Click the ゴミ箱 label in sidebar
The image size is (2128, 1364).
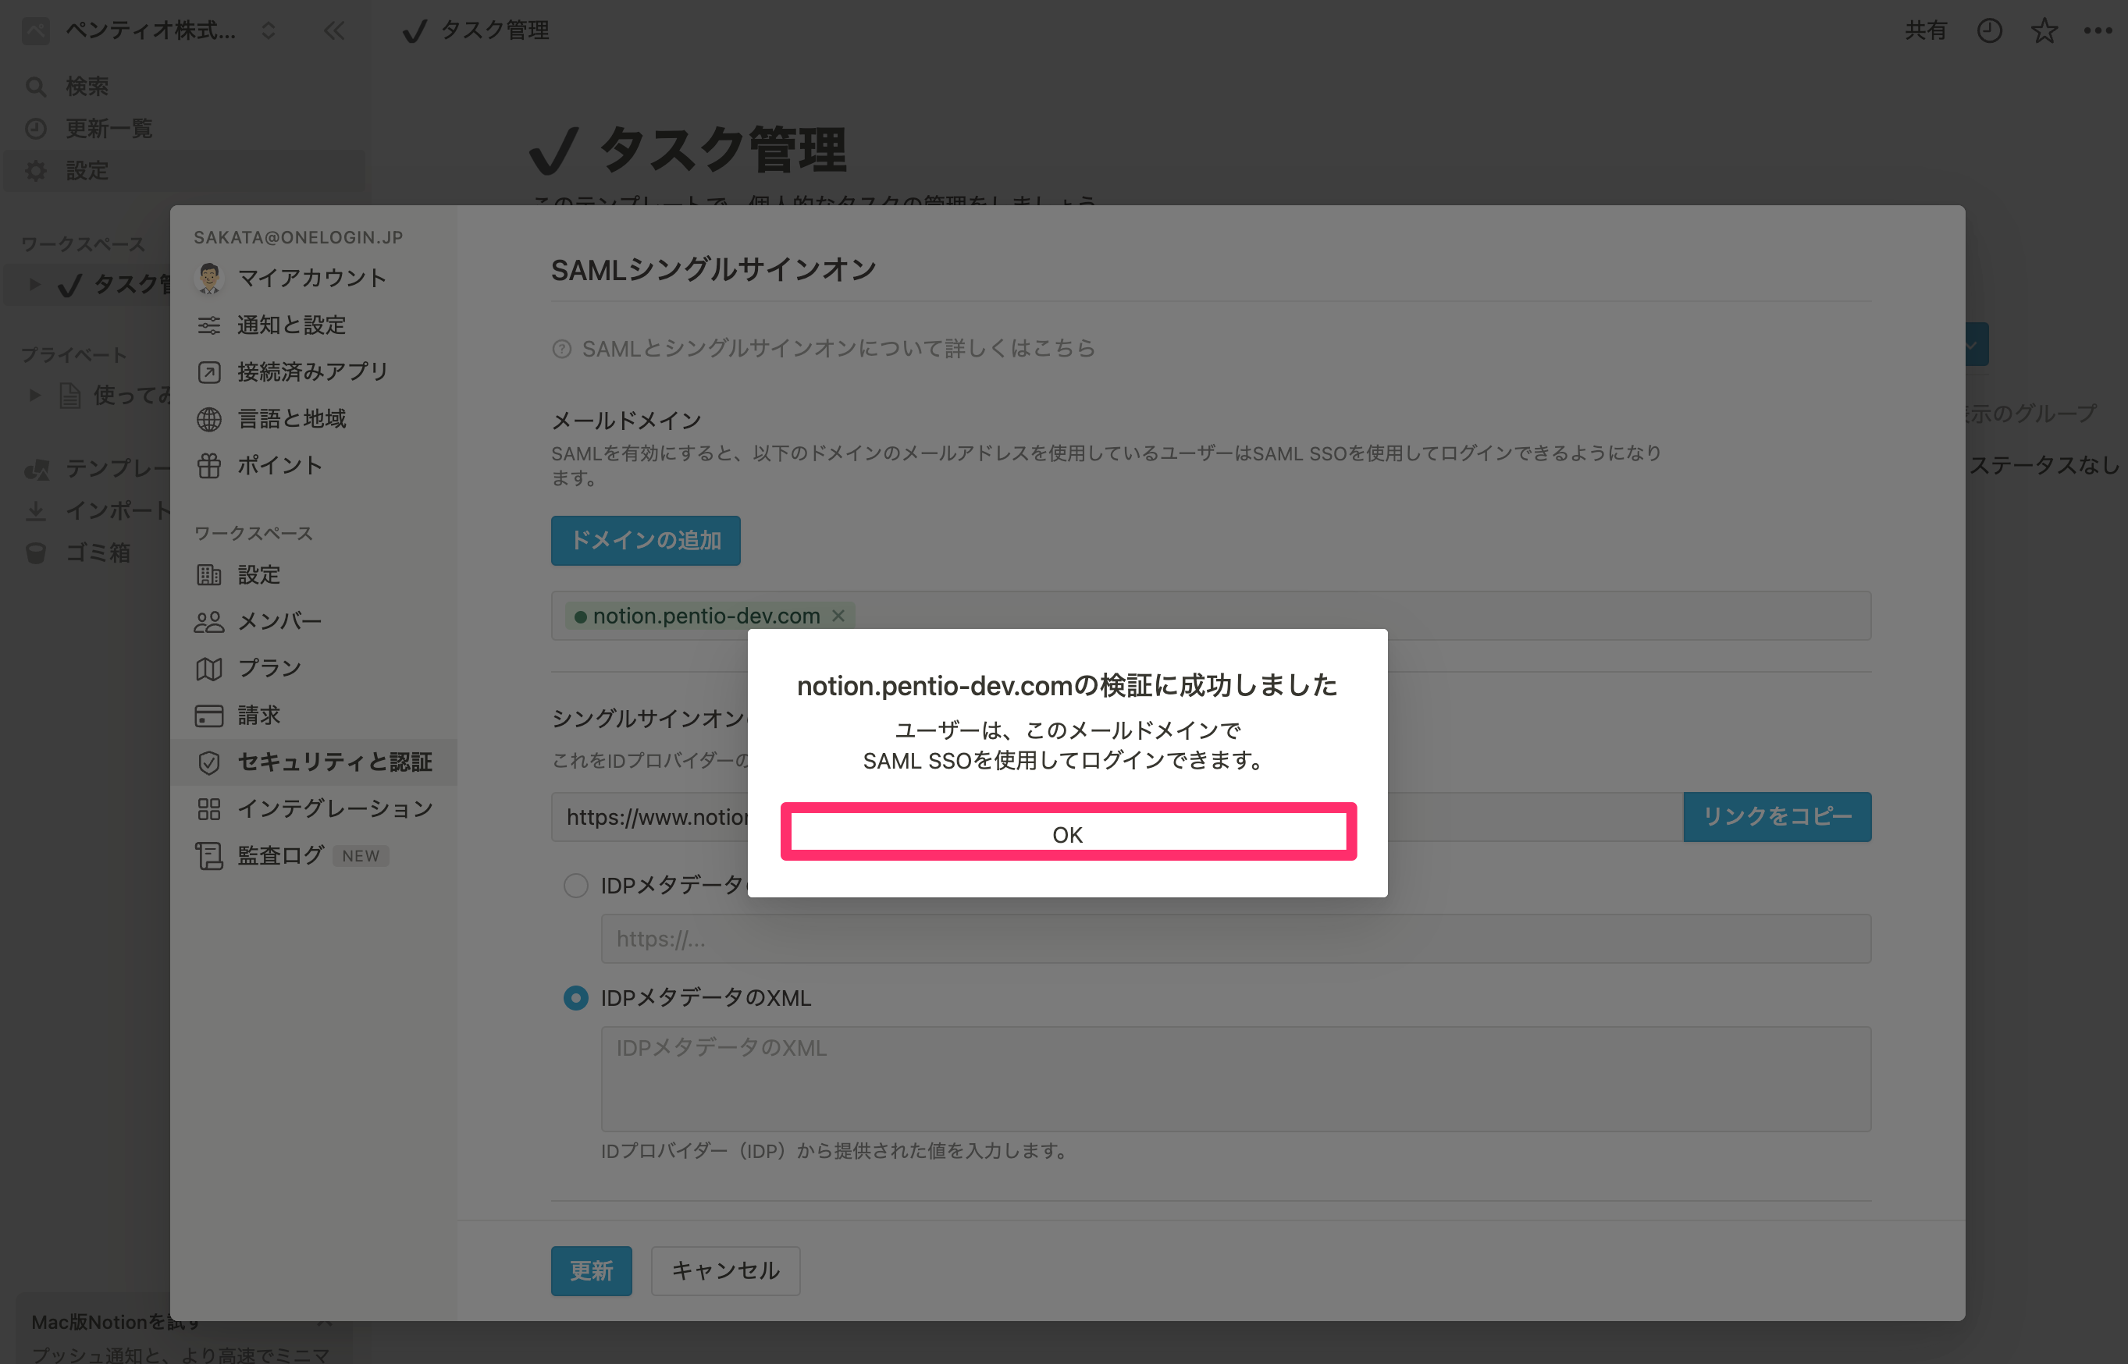coord(98,552)
